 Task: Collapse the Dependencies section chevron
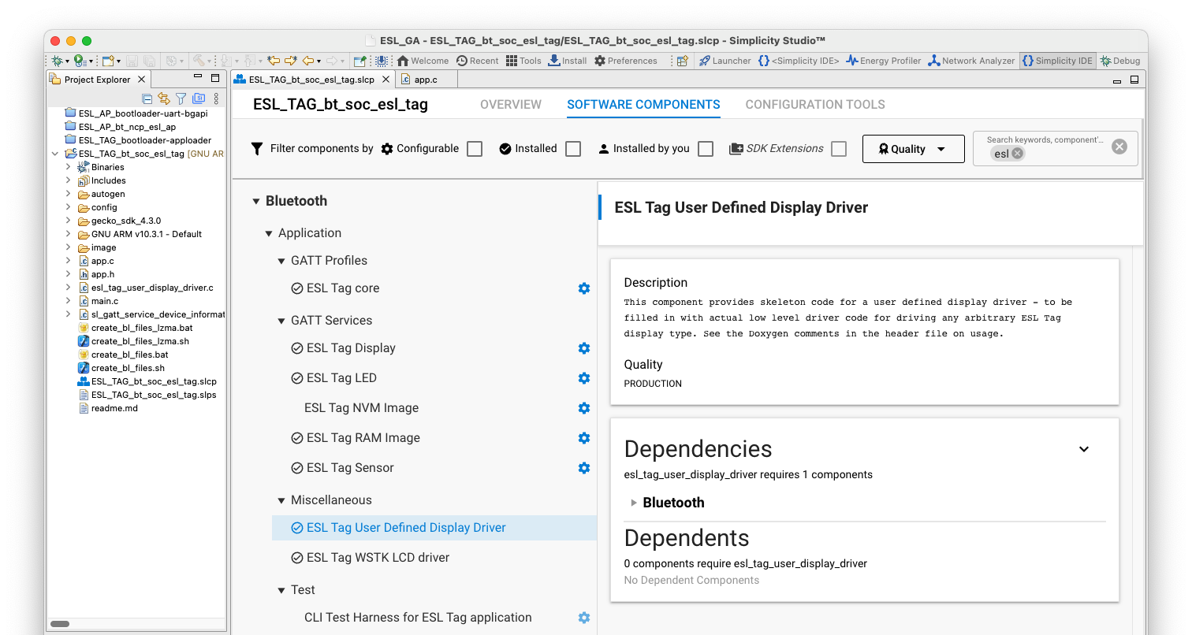[x=1083, y=449]
